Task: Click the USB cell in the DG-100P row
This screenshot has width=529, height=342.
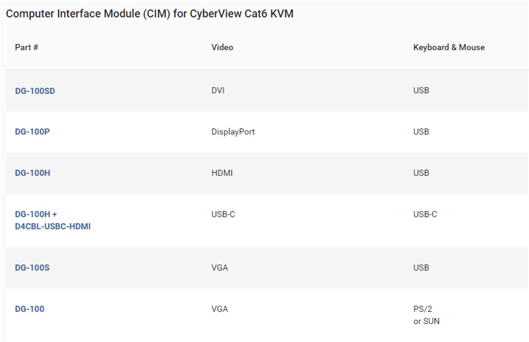Action: [421, 132]
